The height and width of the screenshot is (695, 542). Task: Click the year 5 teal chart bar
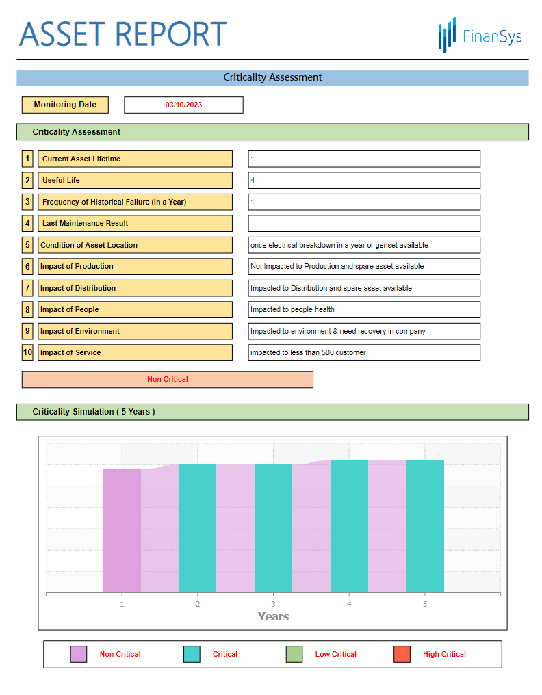(424, 526)
